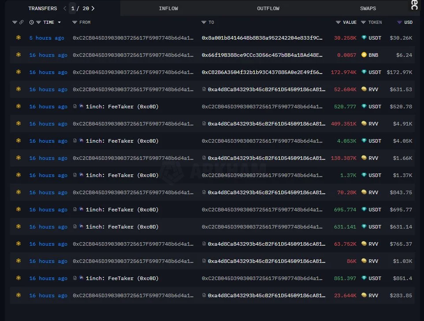
Task: Switch to the OUTFLOW tab
Action: click(x=268, y=8)
